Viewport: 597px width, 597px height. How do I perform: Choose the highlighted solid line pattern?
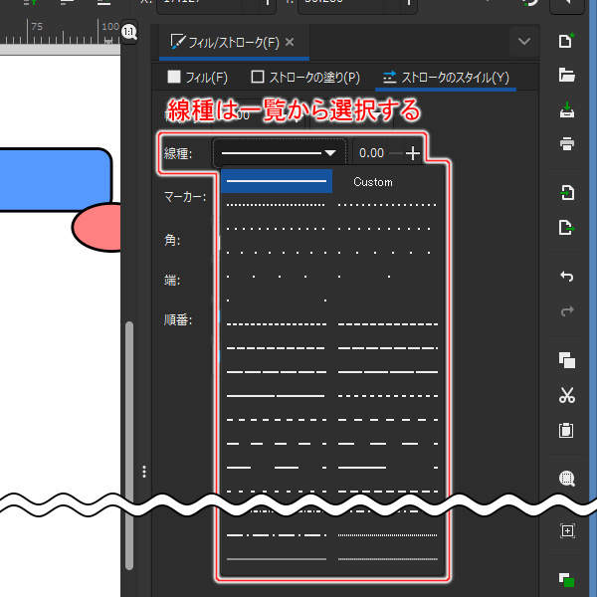coord(277,181)
